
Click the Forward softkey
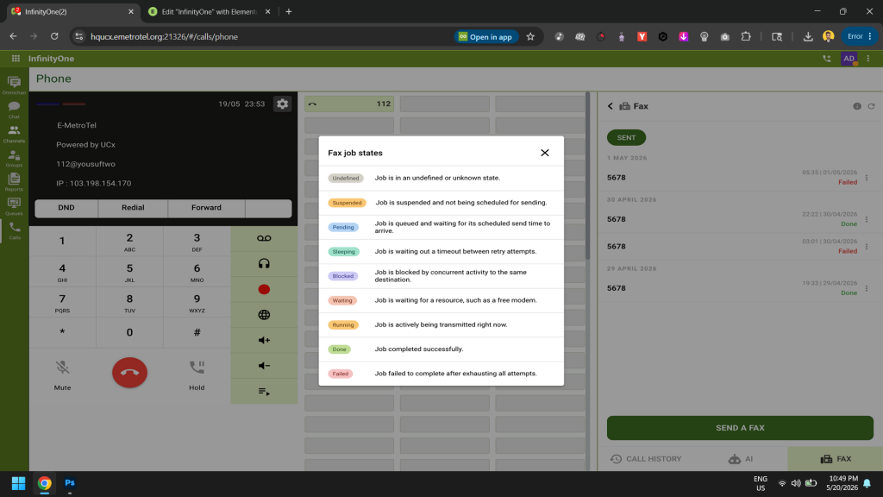point(206,207)
